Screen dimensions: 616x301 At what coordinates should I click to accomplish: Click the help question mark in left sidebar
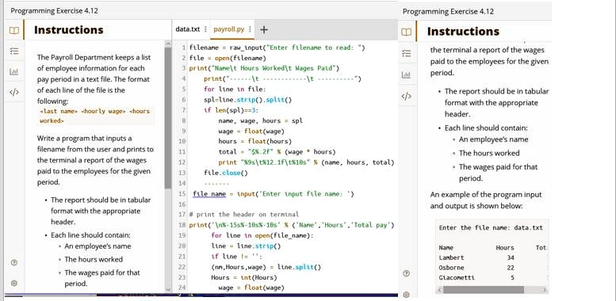(13, 263)
